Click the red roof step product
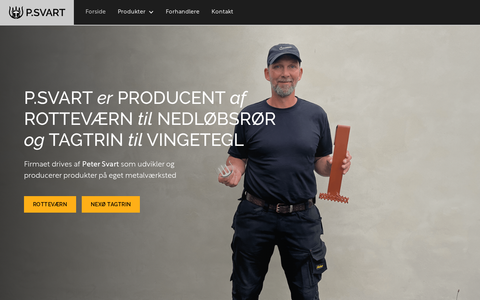 [337, 164]
